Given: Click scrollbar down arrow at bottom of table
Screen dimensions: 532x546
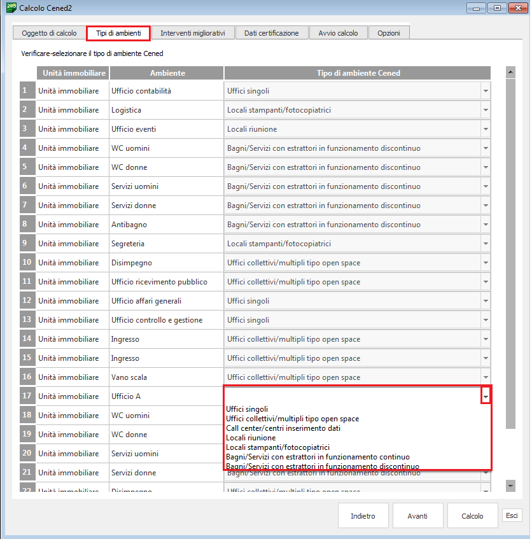Looking at the screenshot, I should click(x=510, y=486).
